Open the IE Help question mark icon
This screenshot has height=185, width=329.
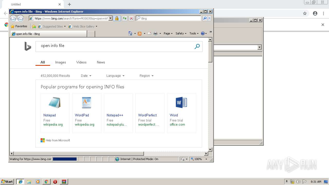pos(203,33)
